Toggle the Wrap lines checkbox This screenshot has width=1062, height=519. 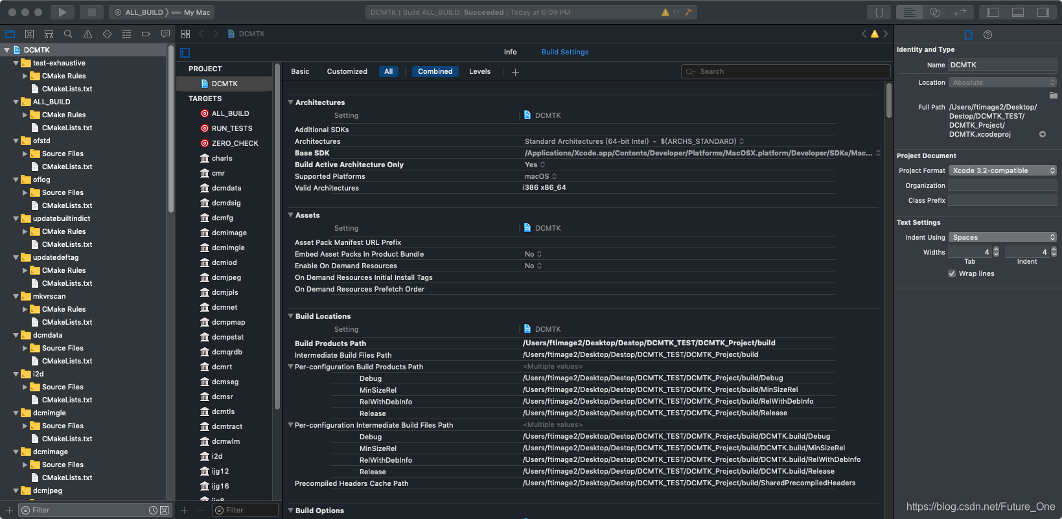coord(952,273)
